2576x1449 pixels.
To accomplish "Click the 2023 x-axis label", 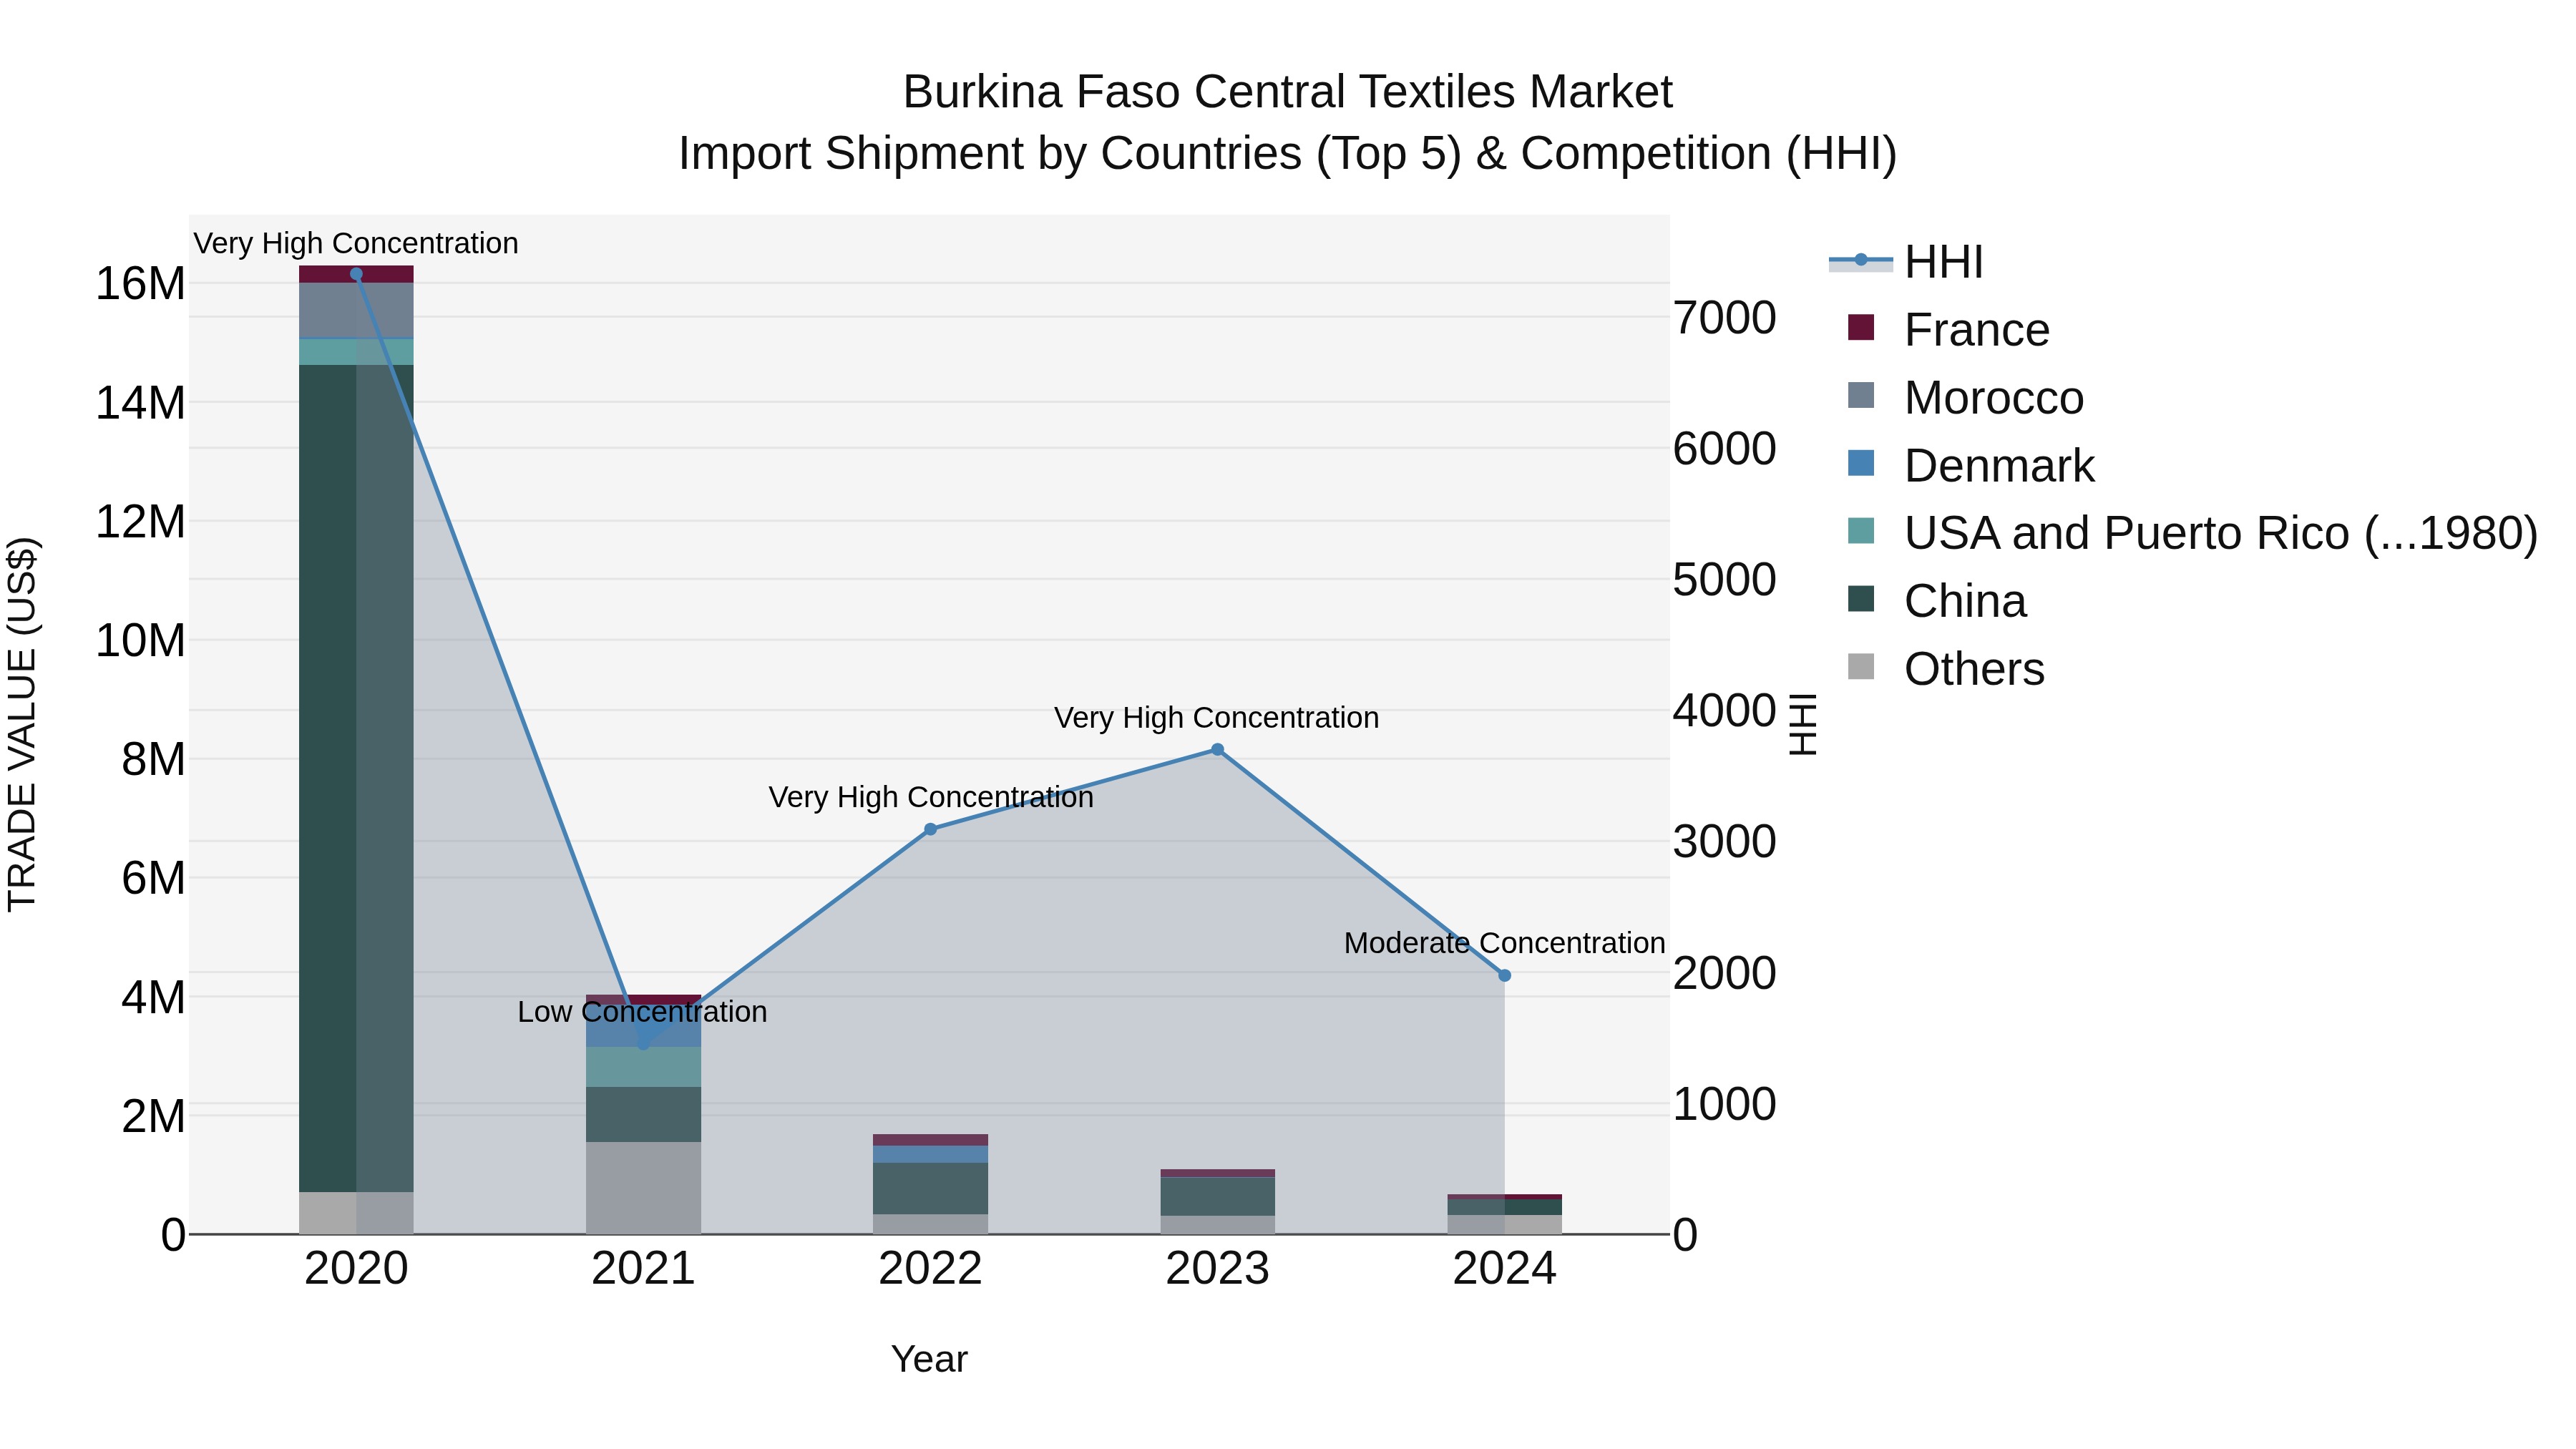I will [x=1217, y=1269].
